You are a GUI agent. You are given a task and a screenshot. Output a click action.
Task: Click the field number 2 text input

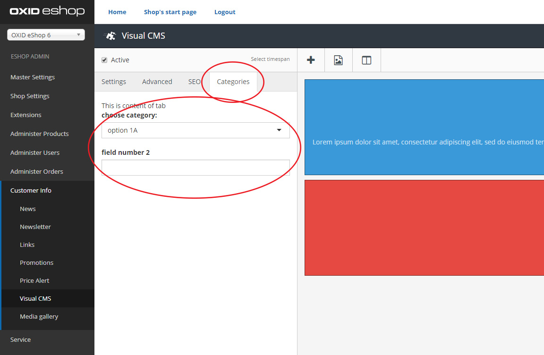(x=195, y=168)
